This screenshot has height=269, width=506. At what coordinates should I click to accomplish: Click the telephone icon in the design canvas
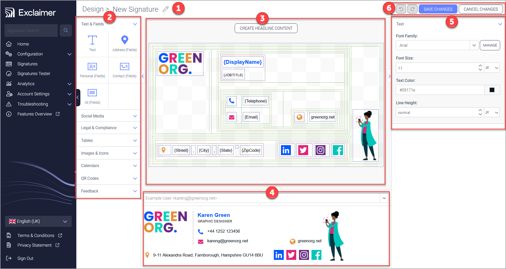[232, 101]
